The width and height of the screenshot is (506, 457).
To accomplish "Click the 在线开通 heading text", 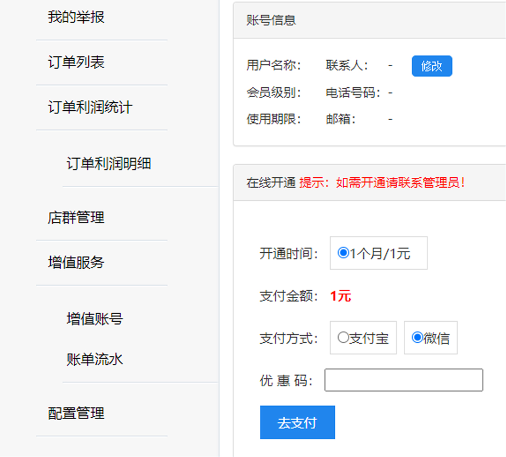I will point(271,182).
